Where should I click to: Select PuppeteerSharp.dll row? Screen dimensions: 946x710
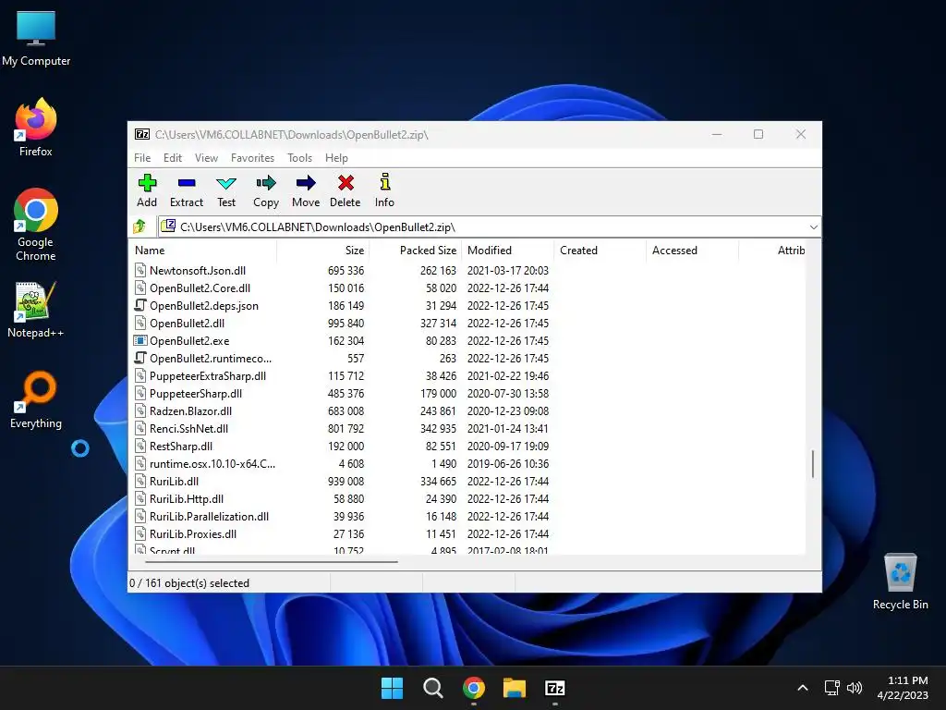coord(467,393)
